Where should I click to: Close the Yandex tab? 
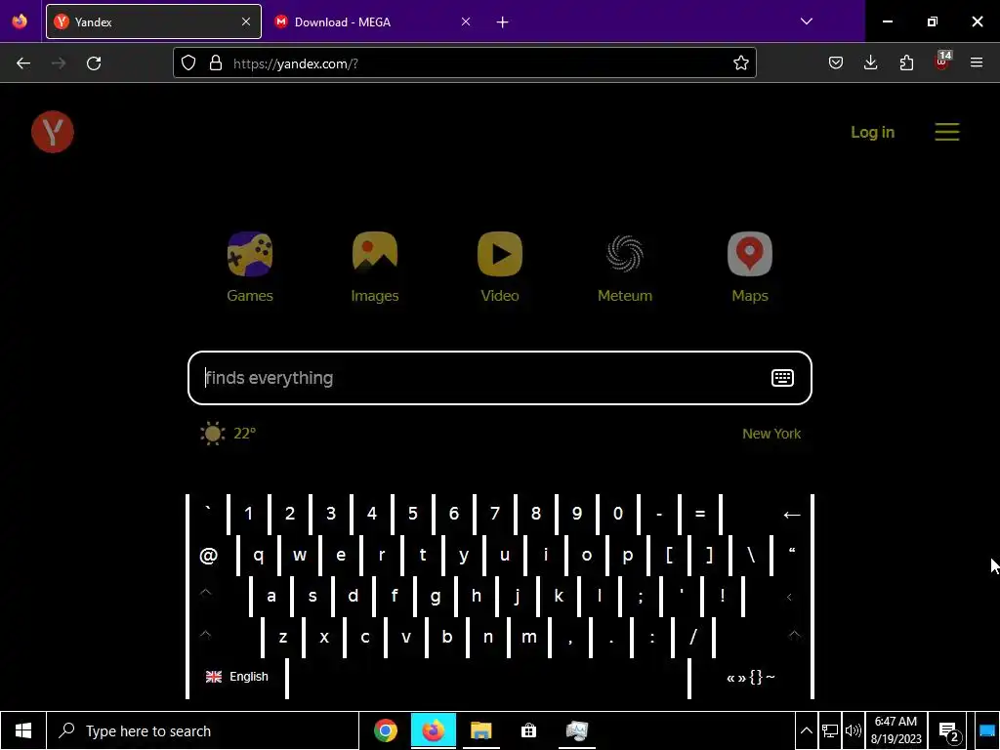tap(246, 21)
